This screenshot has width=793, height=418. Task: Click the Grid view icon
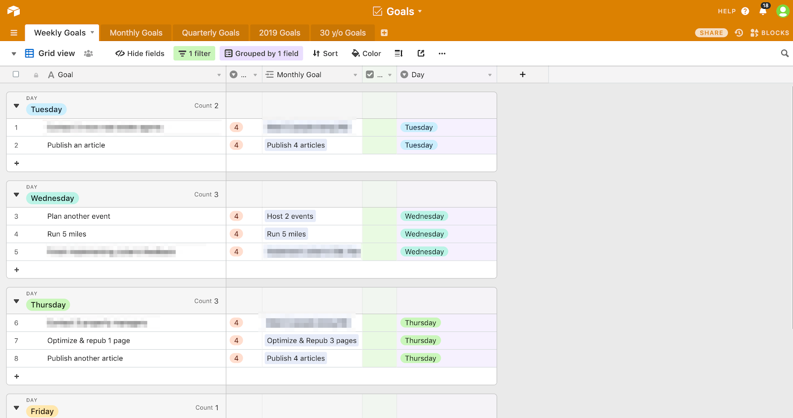(30, 53)
